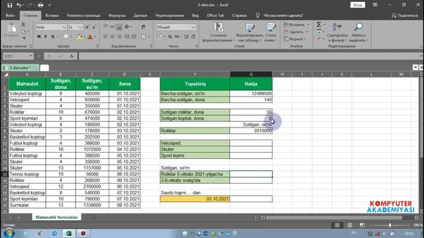Switch to the Office Tab ribbon tab

[x=215, y=15]
